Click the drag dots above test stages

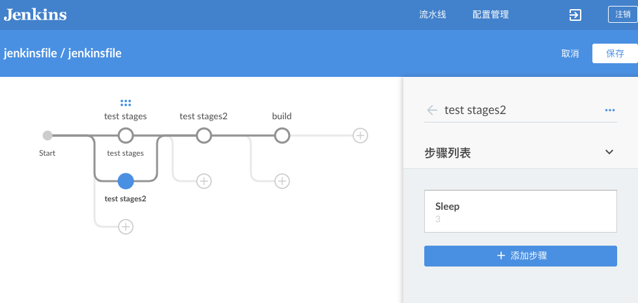(126, 103)
